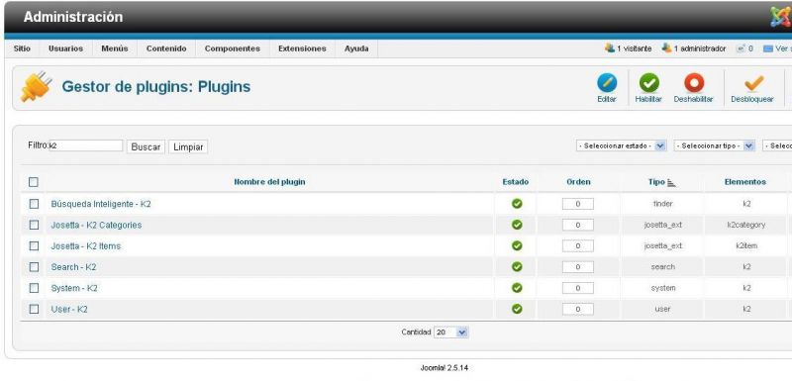Click the order field for Josetta - K2 Categories
The width and height of the screenshot is (792, 381).
tap(578, 225)
